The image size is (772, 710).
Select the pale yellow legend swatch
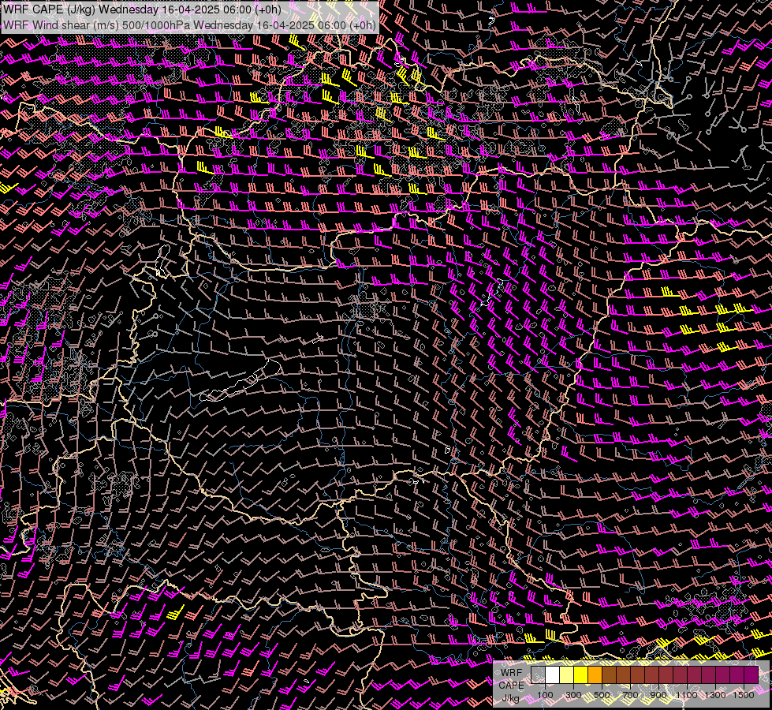tap(567, 674)
